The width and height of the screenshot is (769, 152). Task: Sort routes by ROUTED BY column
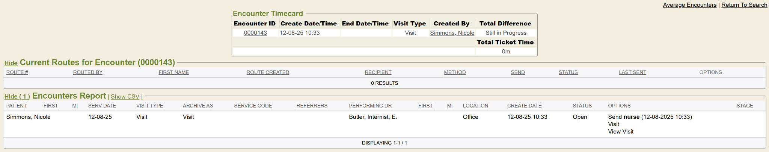coord(88,72)
